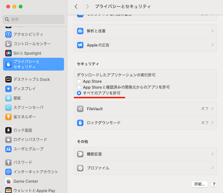Focus the 検索 search field
Viewport: 223px width, 193px height.
33,20
